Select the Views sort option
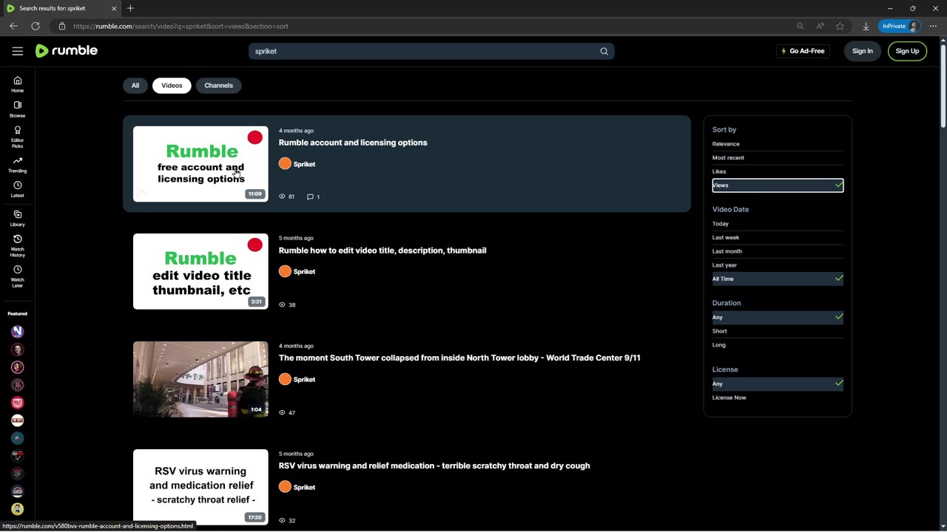Viewport: 947px width, 532px height. click(x=778, y=185)
